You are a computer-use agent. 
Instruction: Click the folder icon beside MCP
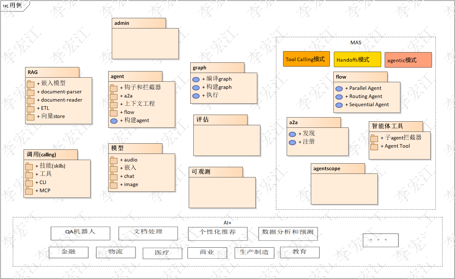coord(29,191)
